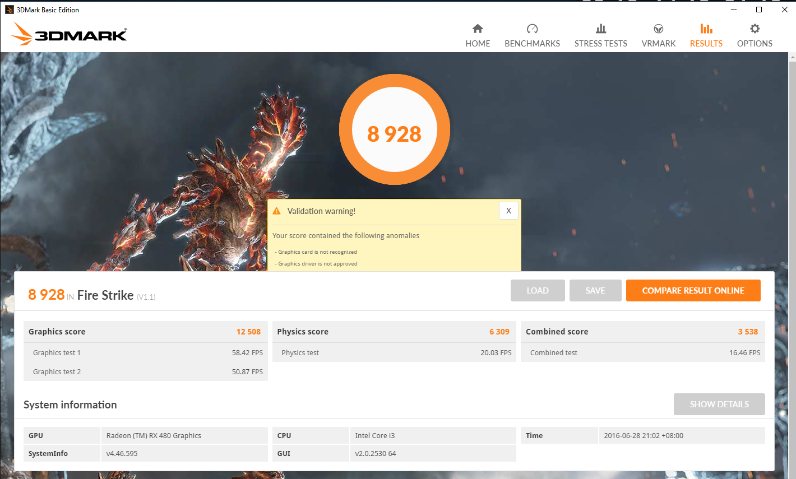Click the Results bars icon
Viewport: 796px width, 479px height.
pos(706,29)
